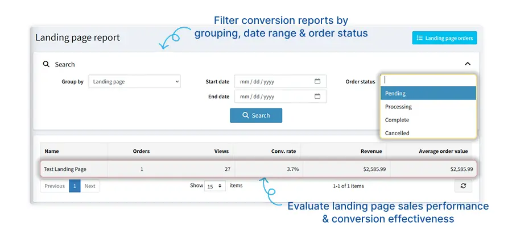The width and height of the screenshot is (512, 230).
Task: Collapse the Search panel chevron
Action: [468, 64]
